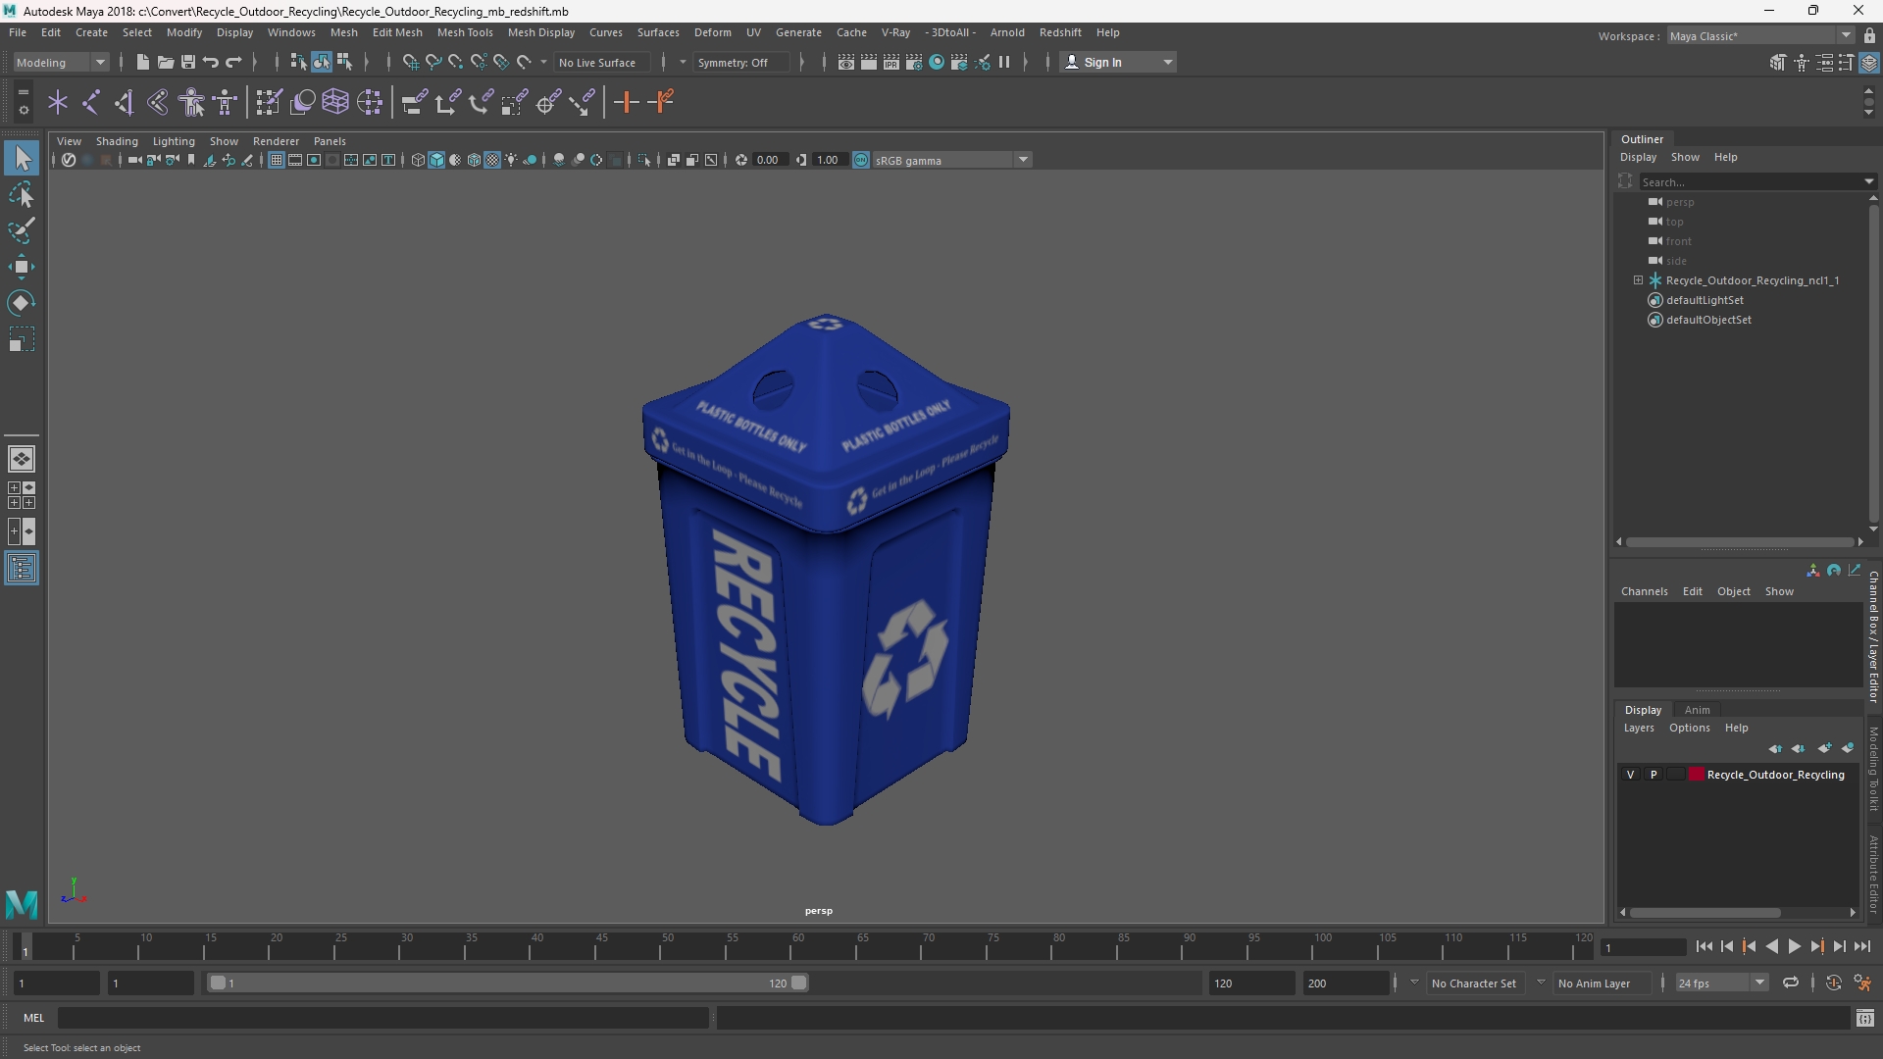
Task: Select the Rotate tool in the toolbox
Action: click(x=21, y=303)
